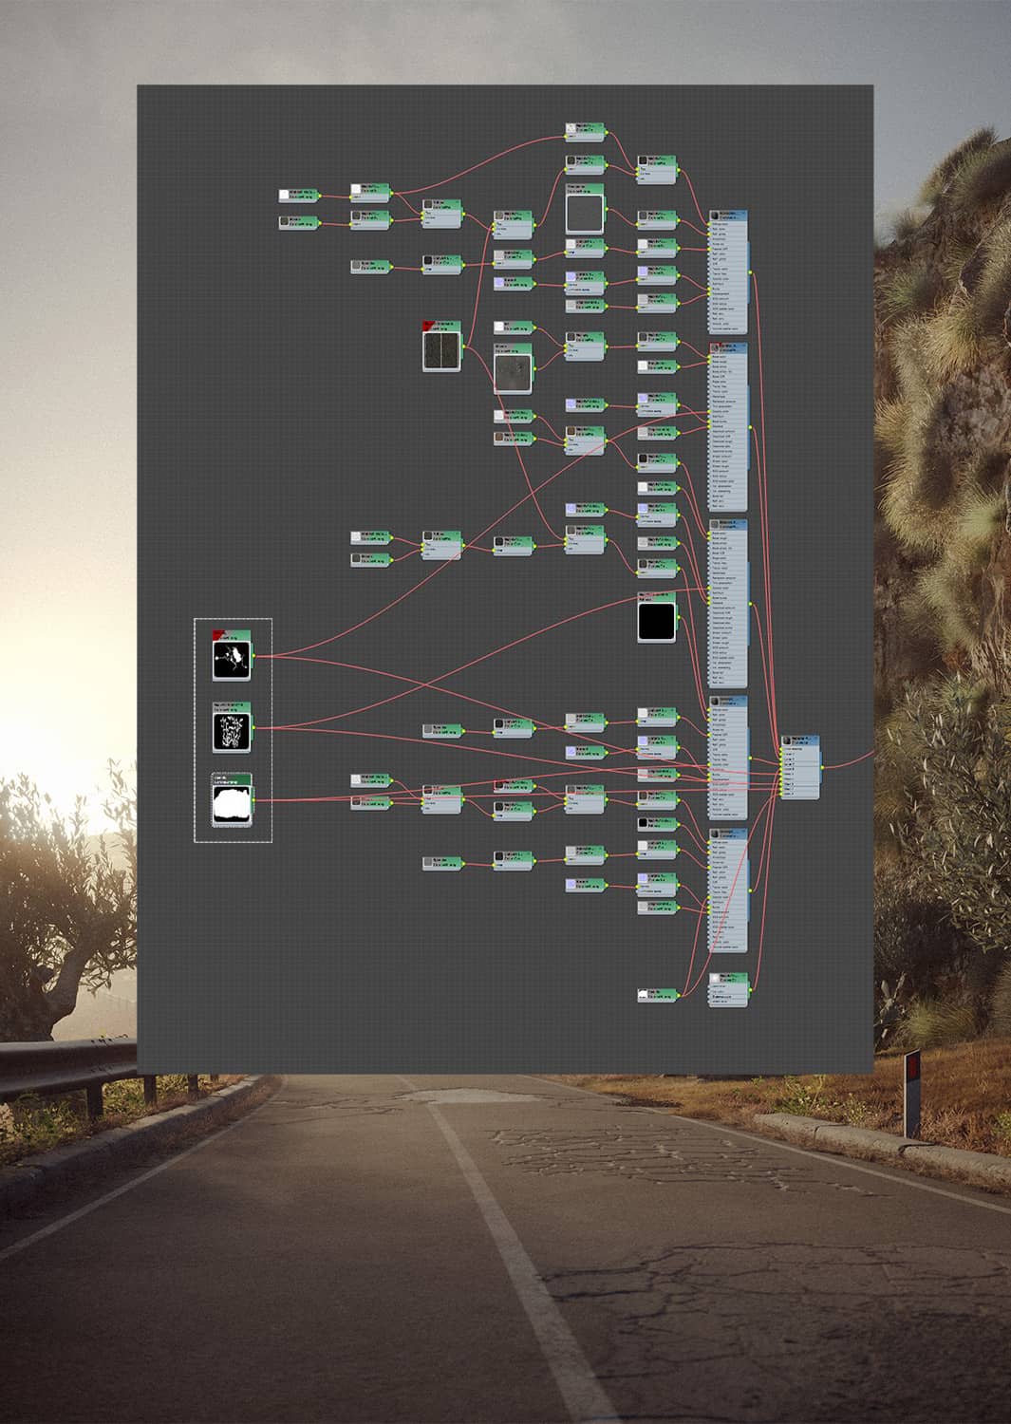Click the output socket of the plant mask node
Image resolution: width=1011 pixels, height=1424 pixels.
pyautogui.click(x=253, y=728)
